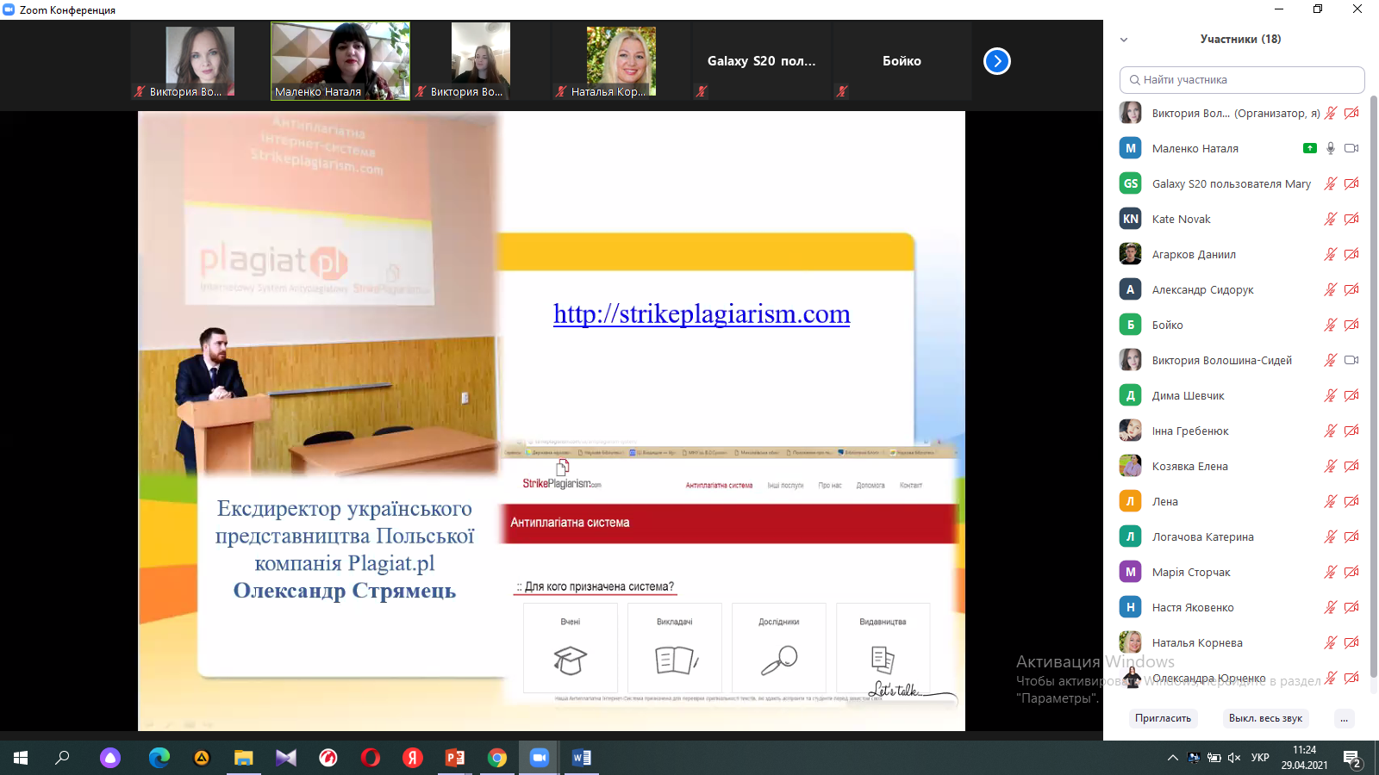The height and width of the screenshot is (775, 1379).
Task: Click the Найти участника search field
Action: click(1241, 80)
